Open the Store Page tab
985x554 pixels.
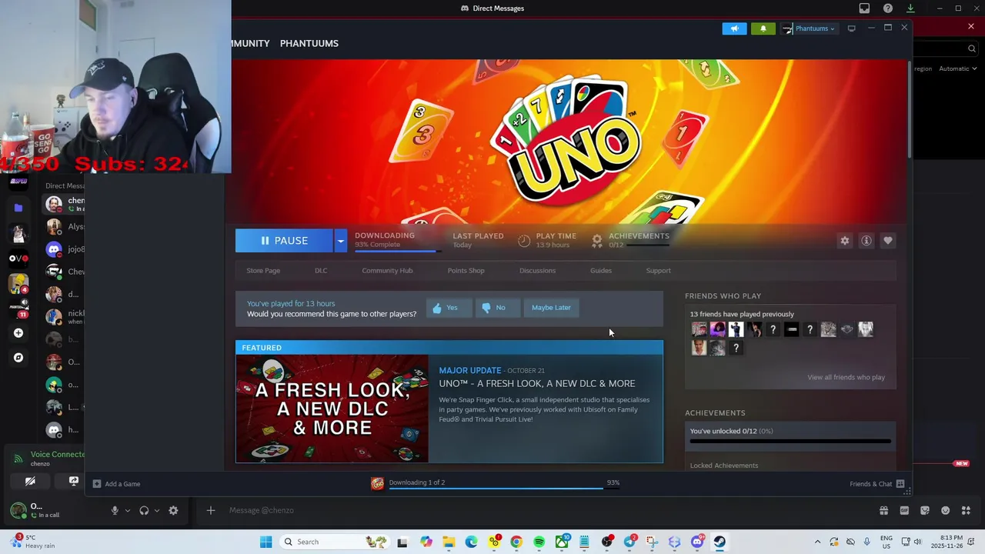pos(263,271)
